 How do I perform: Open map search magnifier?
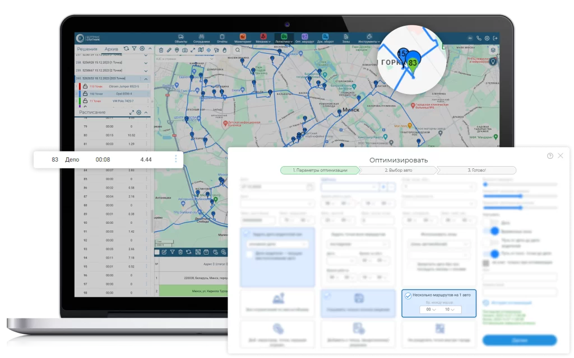(238, 50)
